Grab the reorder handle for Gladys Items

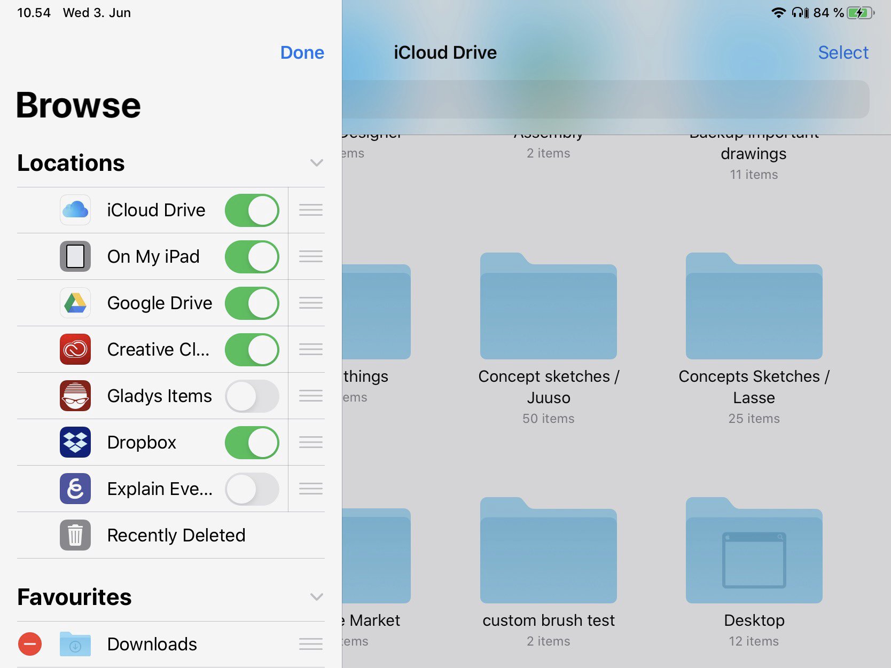pos(311,396)
